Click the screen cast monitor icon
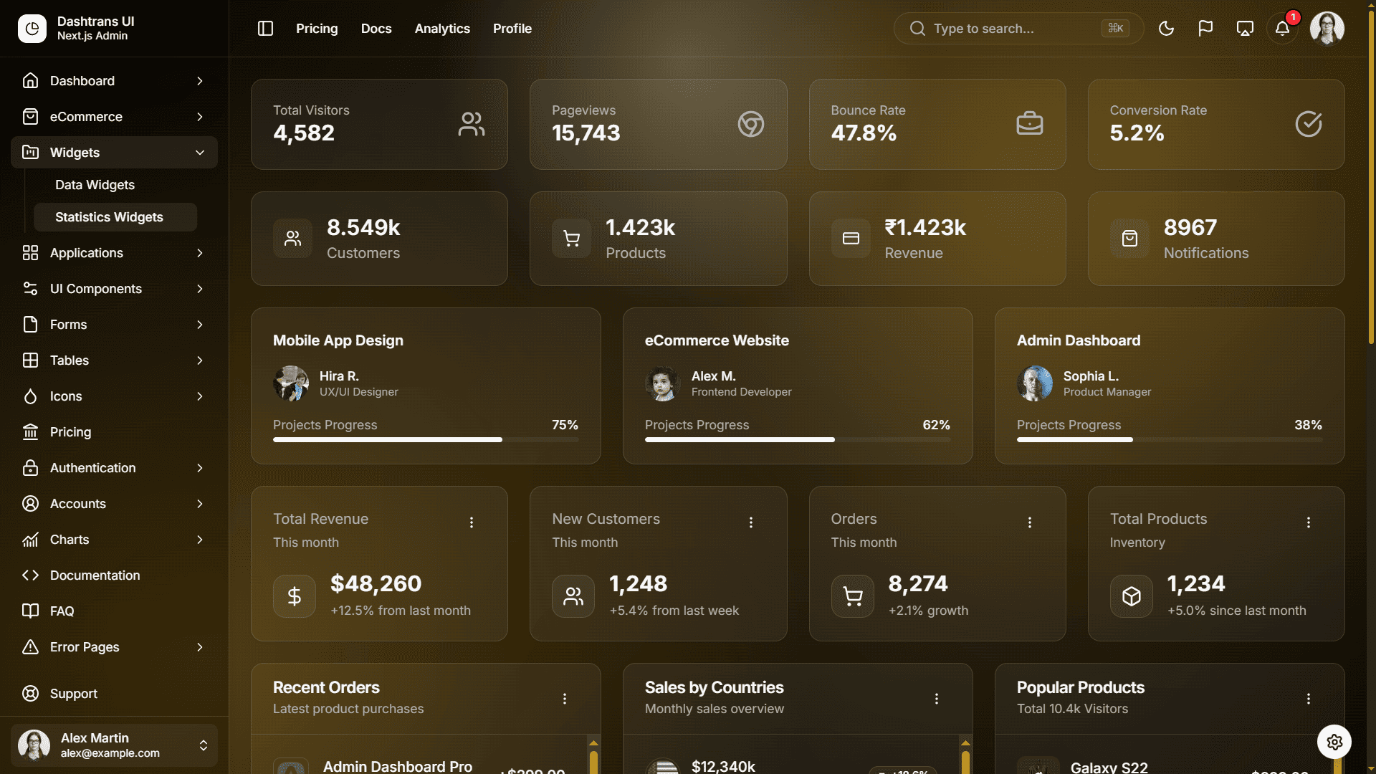 [x=1245, y=29]
